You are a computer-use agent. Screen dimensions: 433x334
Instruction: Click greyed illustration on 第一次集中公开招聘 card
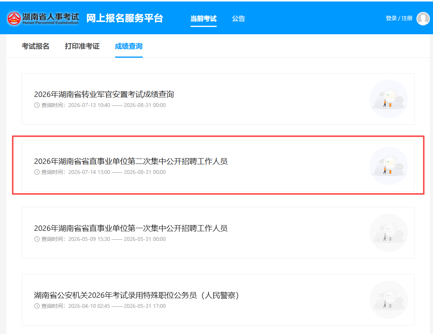tap(389, 233)
